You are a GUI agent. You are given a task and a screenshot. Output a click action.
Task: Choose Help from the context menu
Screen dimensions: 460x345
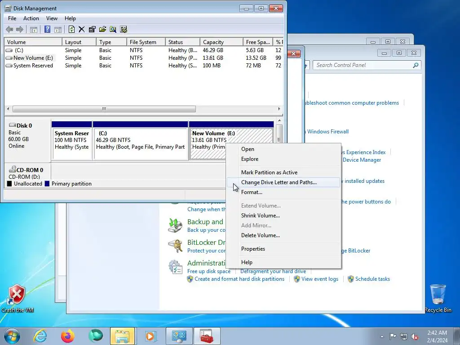coord(284,262)
